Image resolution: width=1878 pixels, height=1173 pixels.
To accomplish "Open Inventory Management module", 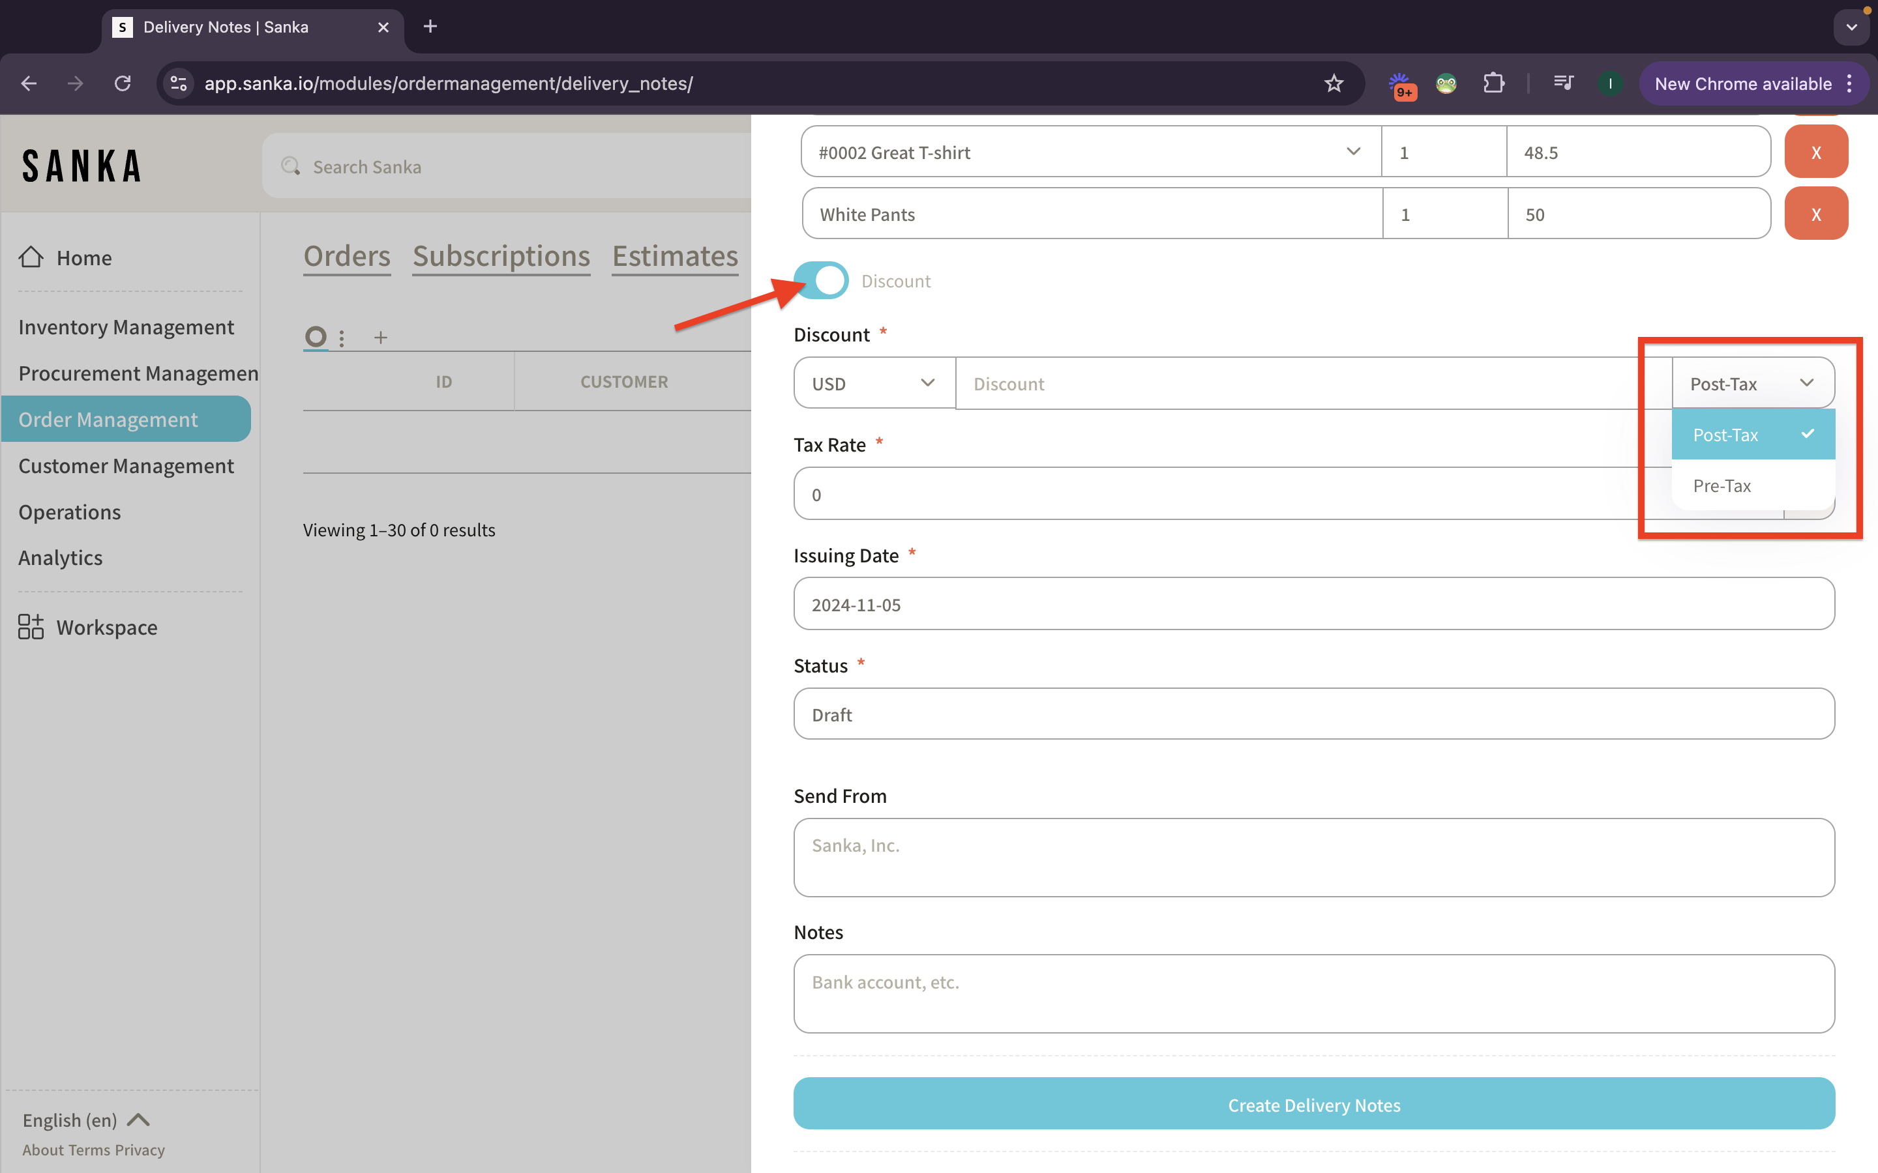I will (x=126, y=327).
